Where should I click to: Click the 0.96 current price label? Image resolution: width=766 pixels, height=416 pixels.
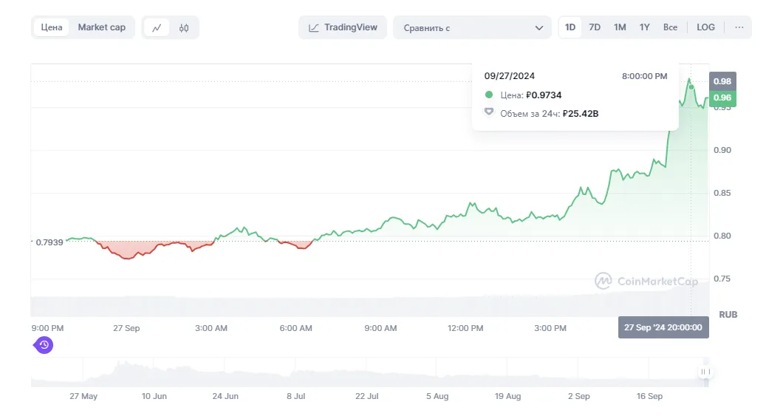click(722, 98)
